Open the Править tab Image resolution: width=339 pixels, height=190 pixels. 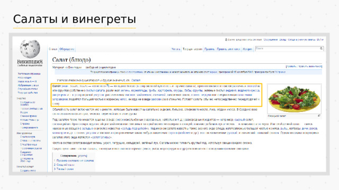coord(209,49)
